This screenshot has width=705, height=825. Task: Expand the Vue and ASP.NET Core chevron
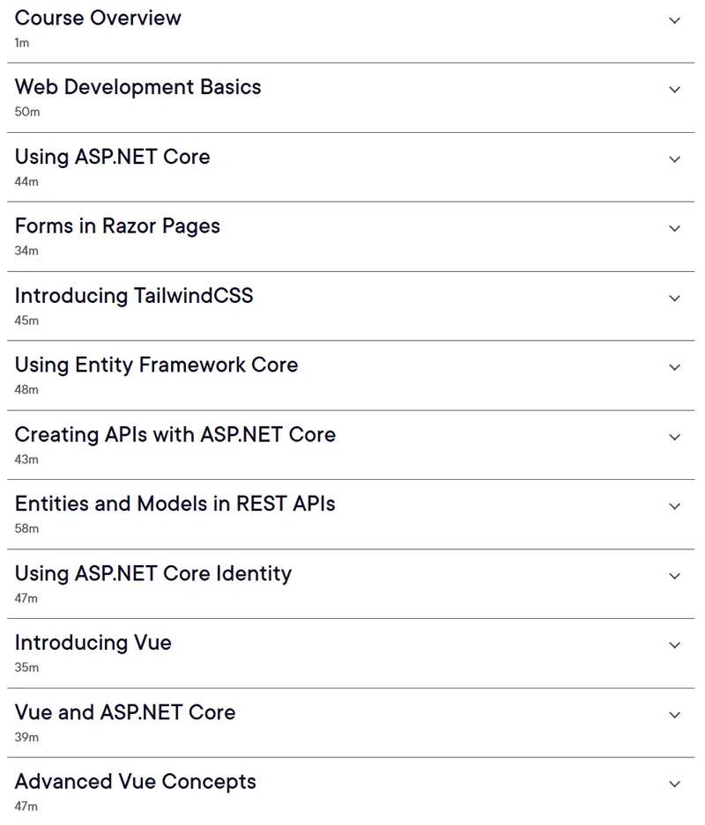[674, 715]
